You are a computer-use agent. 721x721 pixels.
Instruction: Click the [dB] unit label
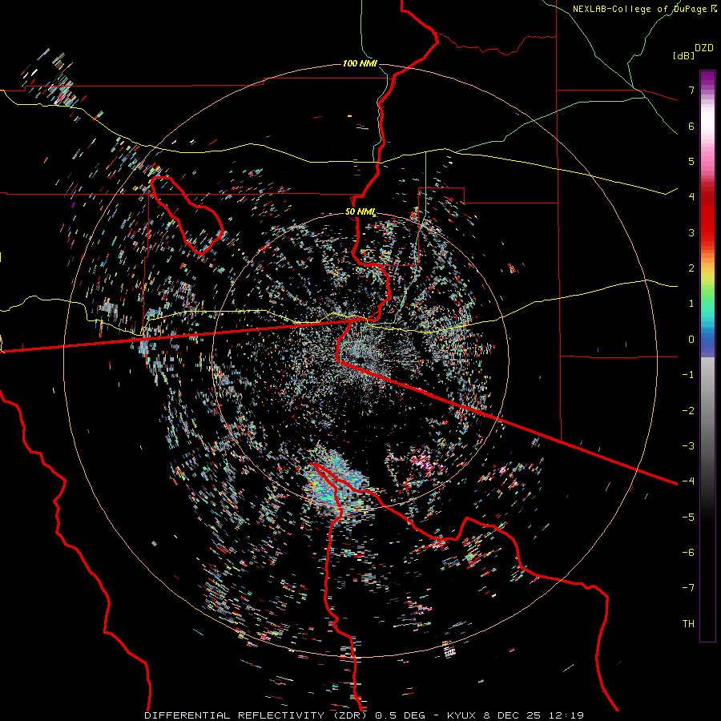683,55
